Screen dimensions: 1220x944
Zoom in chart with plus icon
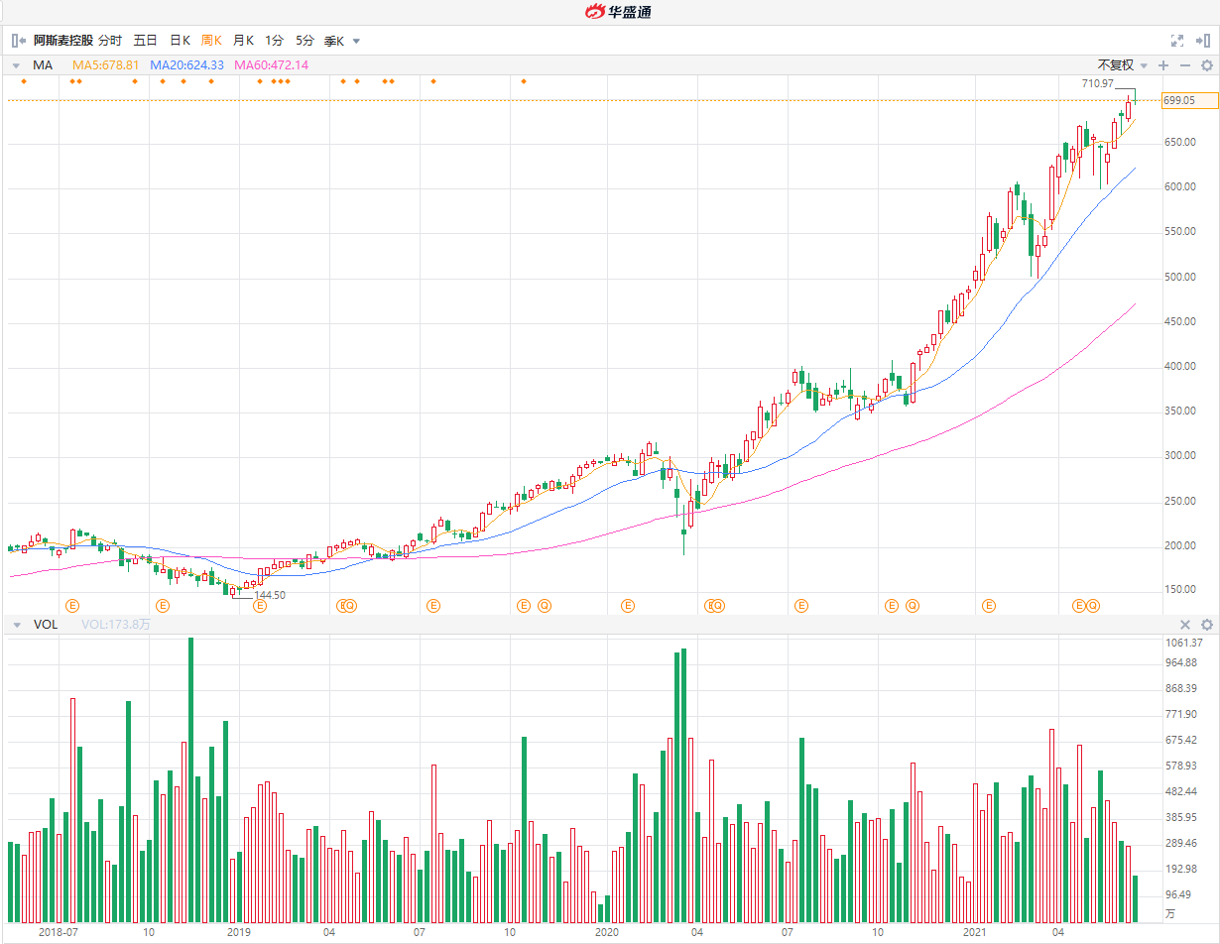tap(1163, 65)
